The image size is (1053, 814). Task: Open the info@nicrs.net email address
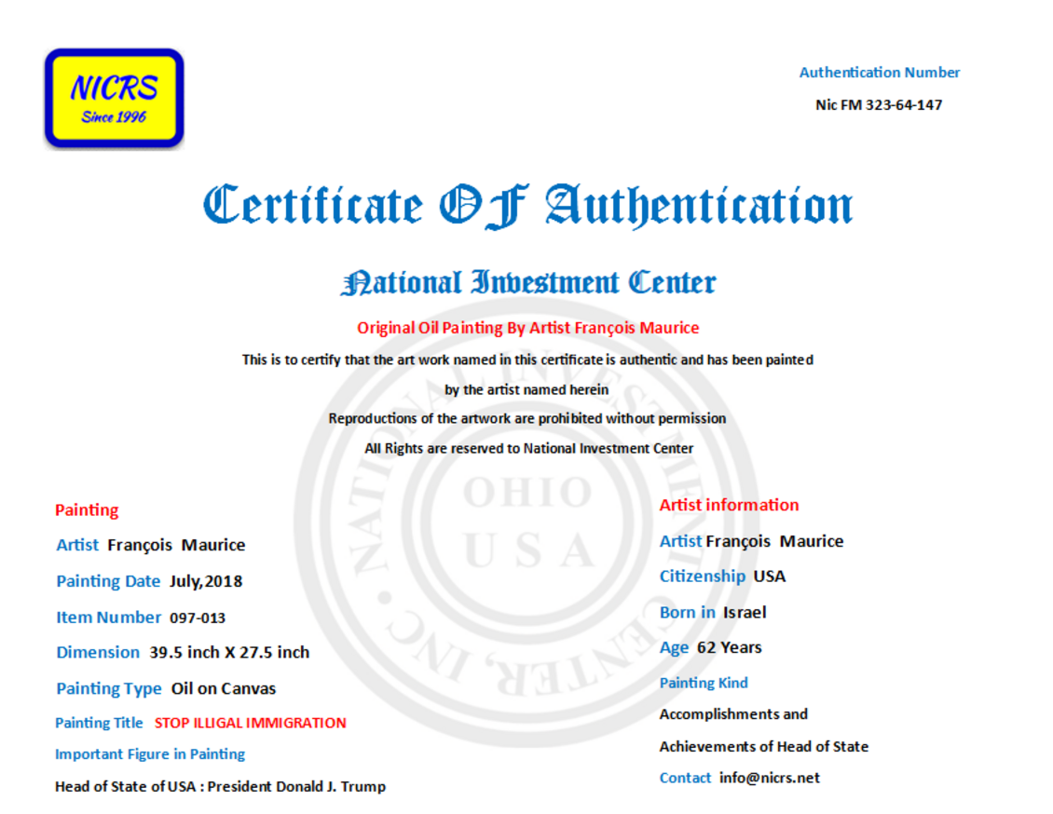[770, 778]
